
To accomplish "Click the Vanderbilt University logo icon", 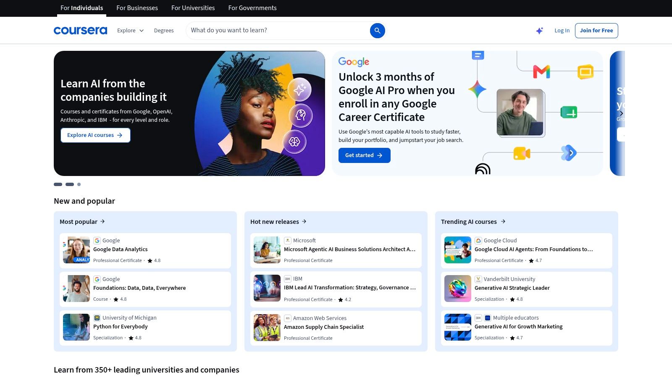I will tap(478, 279).
